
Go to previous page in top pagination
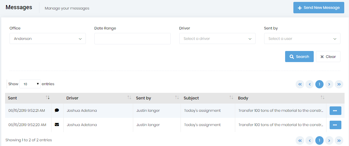pos(310,84)
